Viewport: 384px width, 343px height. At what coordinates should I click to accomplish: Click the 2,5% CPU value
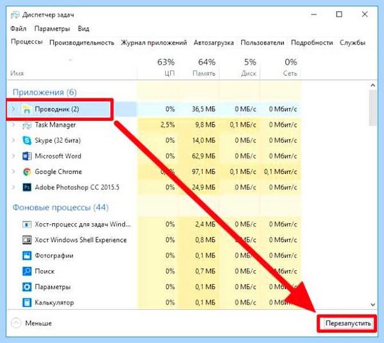pos(168,125)
